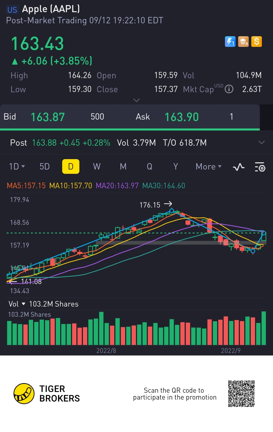The height and width of the screenshot is (432, 273).
Task: Expand the Post market row chevron
Action: (x=262, y=142)
